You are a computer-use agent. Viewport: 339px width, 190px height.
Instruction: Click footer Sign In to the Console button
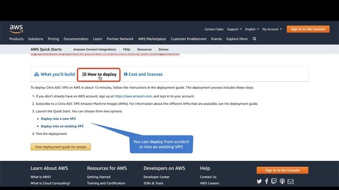click(x=282, y=170)
